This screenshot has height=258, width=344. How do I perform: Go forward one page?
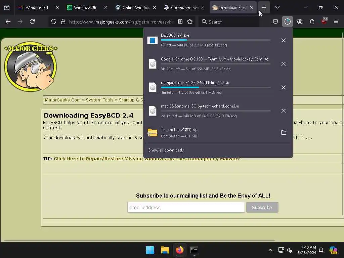[x=20, y=21]
